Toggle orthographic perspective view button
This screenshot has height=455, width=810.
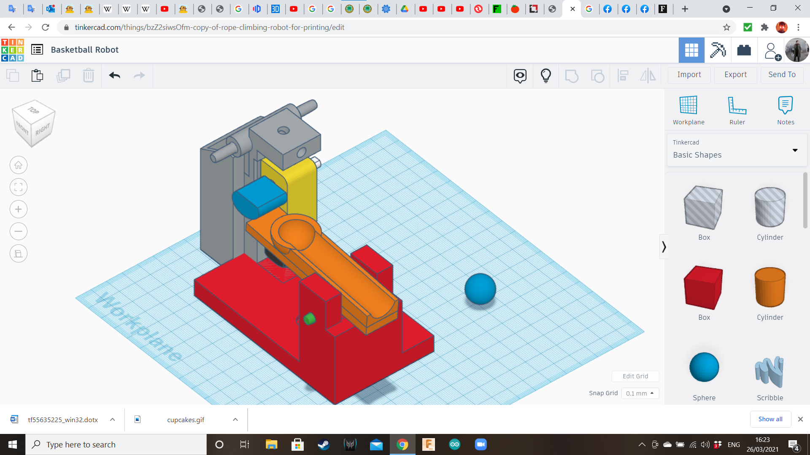19,254
